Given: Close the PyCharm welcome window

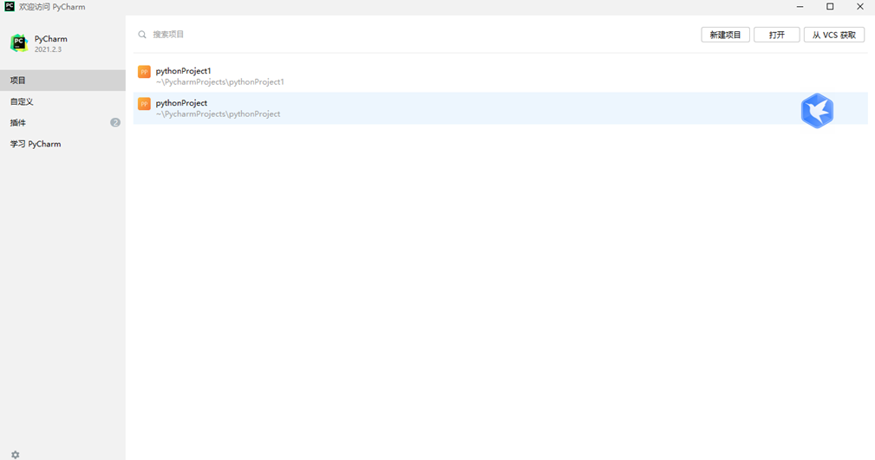Looking at the screenshot, I should pos(860,7).
